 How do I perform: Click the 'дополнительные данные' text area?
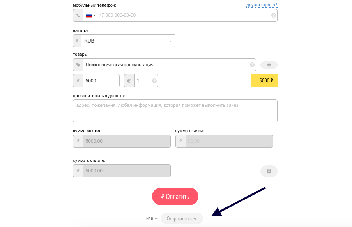coord(175,111)
